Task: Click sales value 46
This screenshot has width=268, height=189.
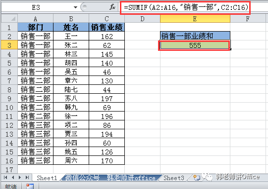Action: coord(107,72)
